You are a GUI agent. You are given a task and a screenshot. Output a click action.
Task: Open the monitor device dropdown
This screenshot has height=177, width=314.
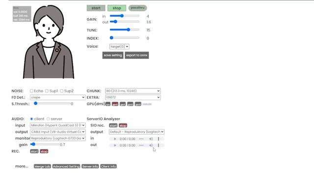point(58,138)
